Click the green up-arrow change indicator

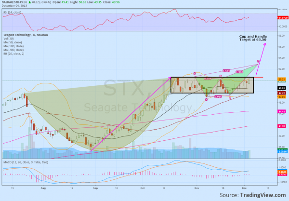tap(30, 2)
